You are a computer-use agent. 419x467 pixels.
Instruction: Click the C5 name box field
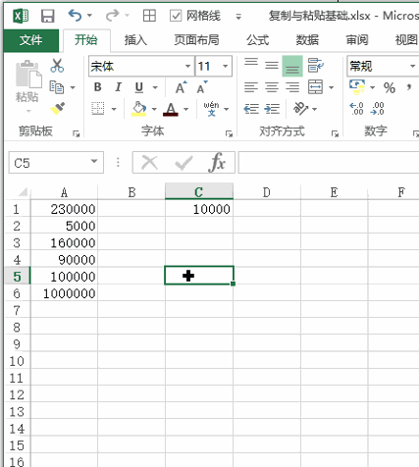pyautogui.click(x=51, y=162)
